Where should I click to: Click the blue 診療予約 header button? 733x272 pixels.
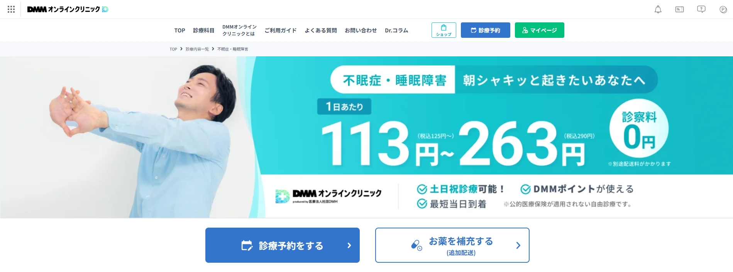pos(486,30)
